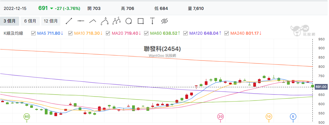Viewport: 329px width, 125px height.
Task: Uncheck the MA5 moving average checkbox
Action: click(x=33, y=33)
